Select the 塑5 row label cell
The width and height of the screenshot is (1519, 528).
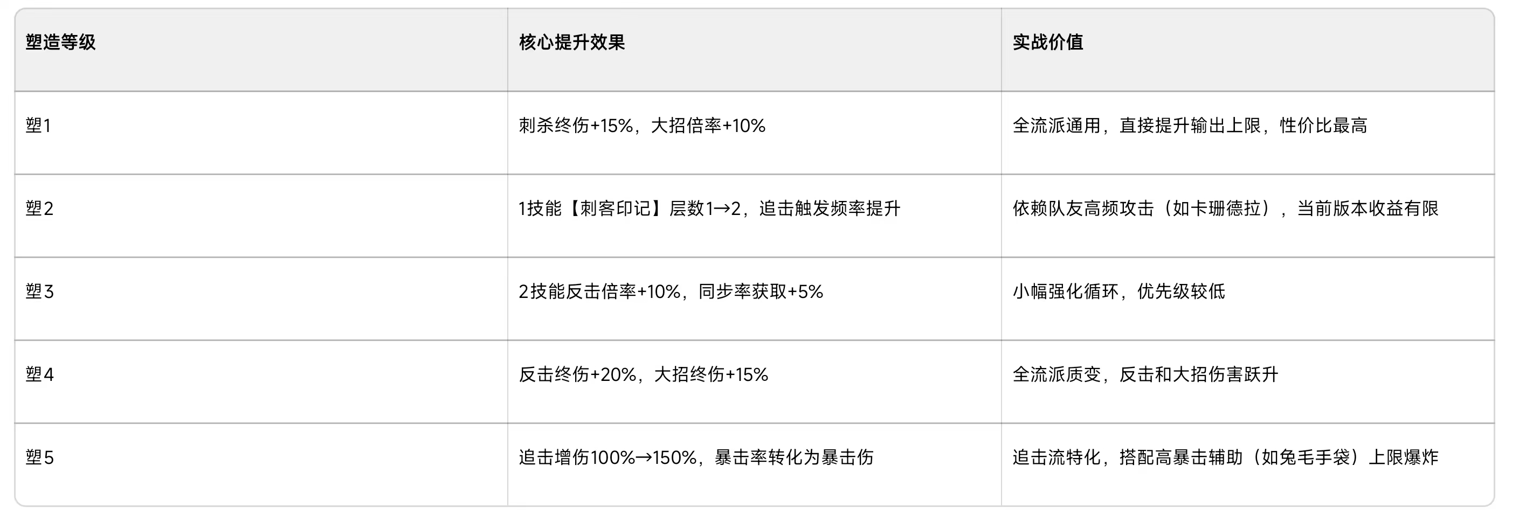[39, 458]
